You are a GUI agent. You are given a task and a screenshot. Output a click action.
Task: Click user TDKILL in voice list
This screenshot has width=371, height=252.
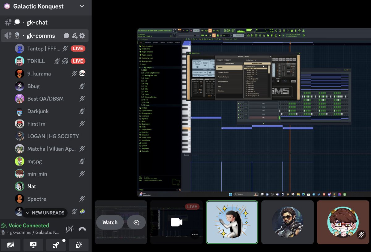coord(36,61)
